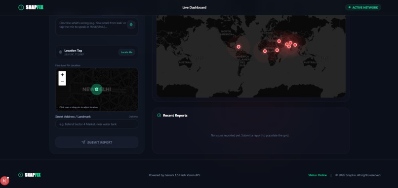Viewport: 398px width, 188px height.
Task: Click the © 2026 SnapFix copyright text
Action: (358, 175)
